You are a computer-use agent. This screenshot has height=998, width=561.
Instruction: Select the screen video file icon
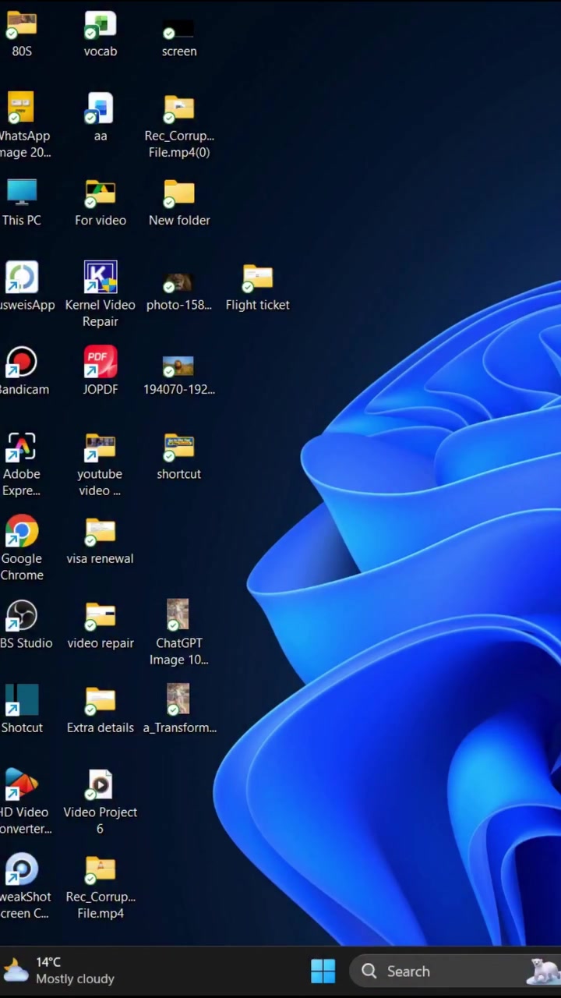click(178, 30)
